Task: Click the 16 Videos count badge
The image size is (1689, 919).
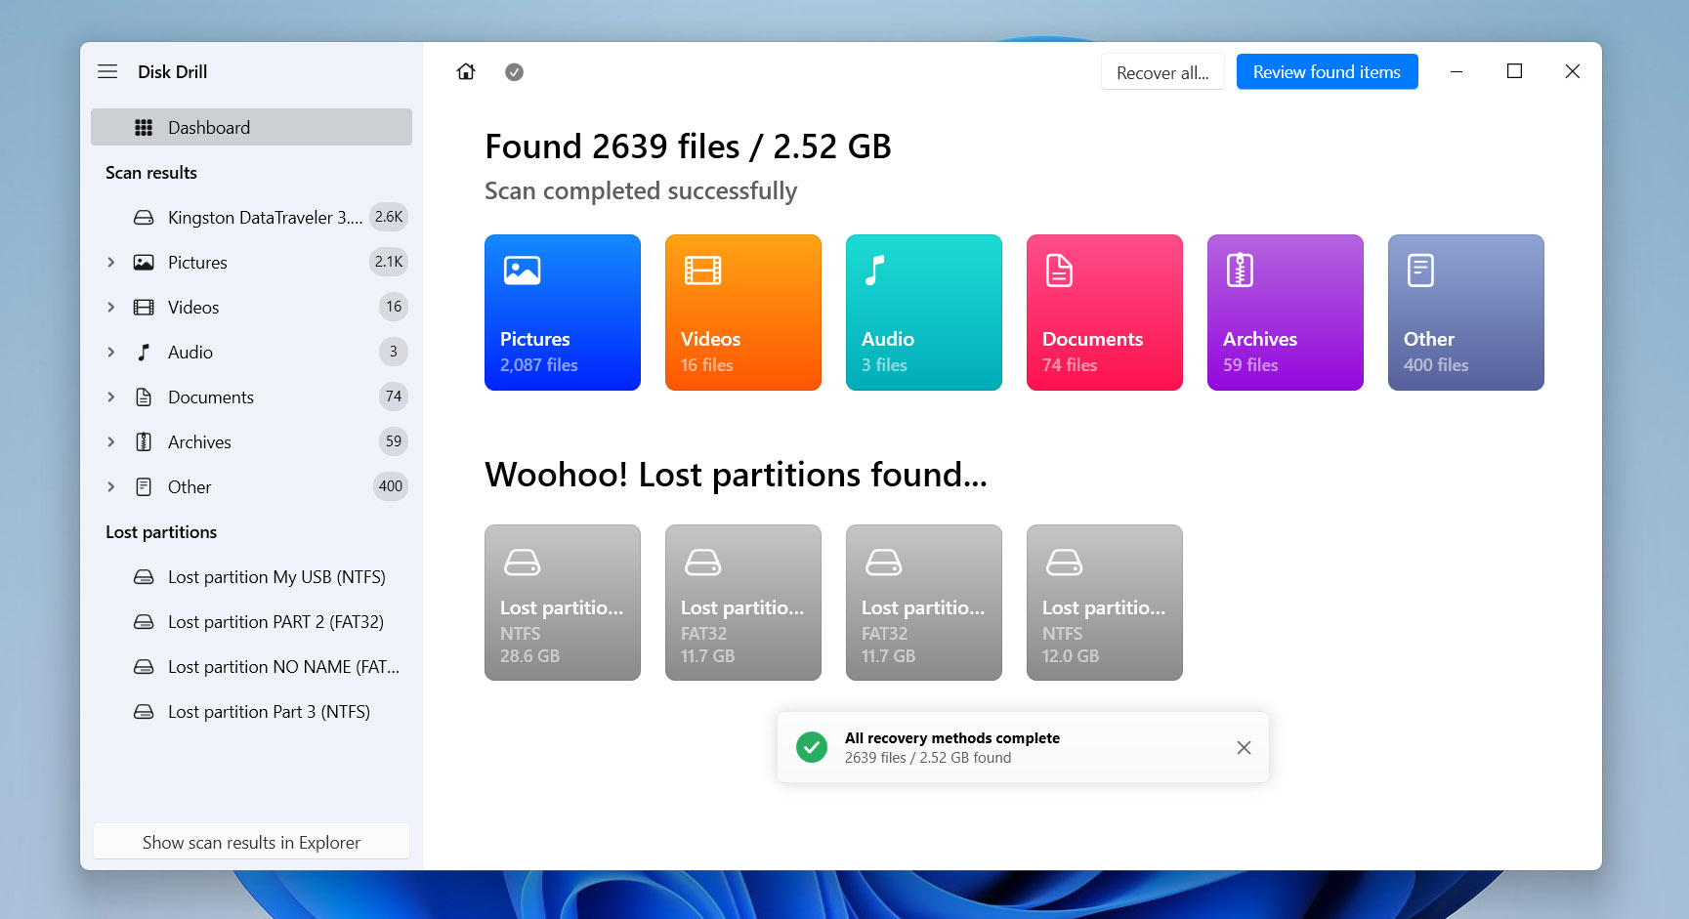Action: point(394,307)
